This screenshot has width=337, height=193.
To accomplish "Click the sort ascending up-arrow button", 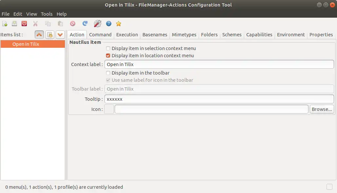I will coord(39,35).
